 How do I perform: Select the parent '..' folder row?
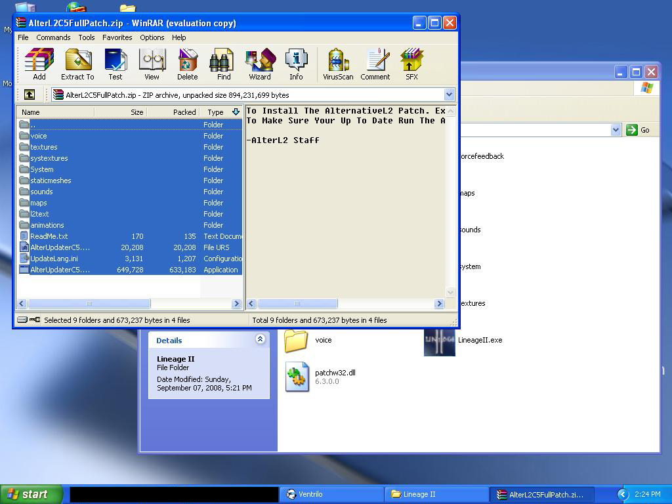(130, 125)
